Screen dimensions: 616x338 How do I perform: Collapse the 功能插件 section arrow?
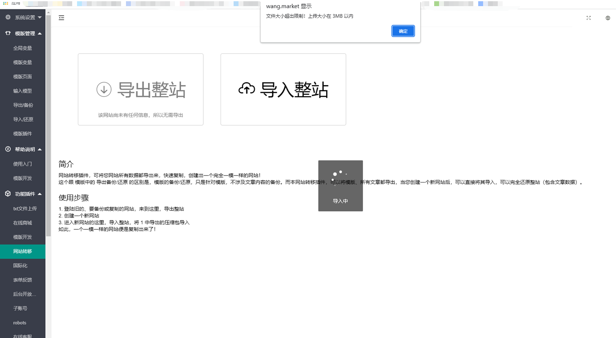pos(40,194)
